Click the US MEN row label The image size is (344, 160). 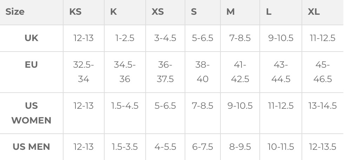point(31,147)
